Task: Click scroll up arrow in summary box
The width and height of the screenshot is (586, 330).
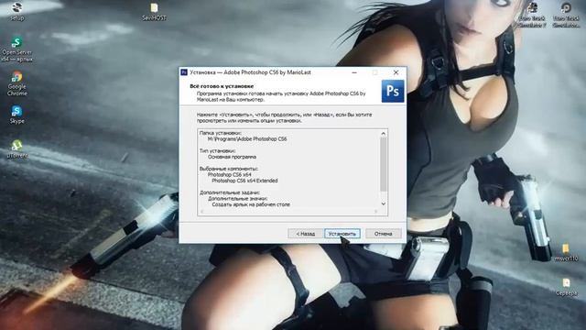Action: pos(384,133)
